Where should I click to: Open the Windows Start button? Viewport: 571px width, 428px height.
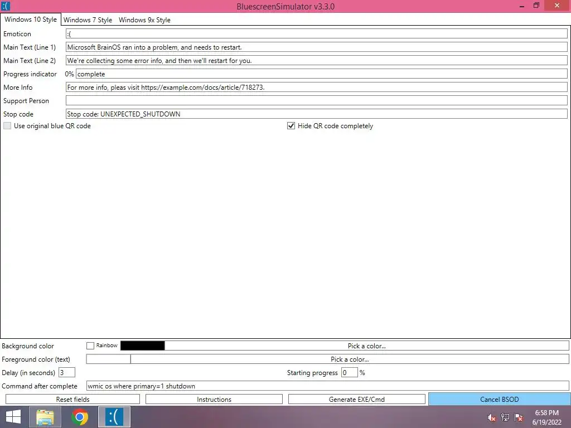13,417
